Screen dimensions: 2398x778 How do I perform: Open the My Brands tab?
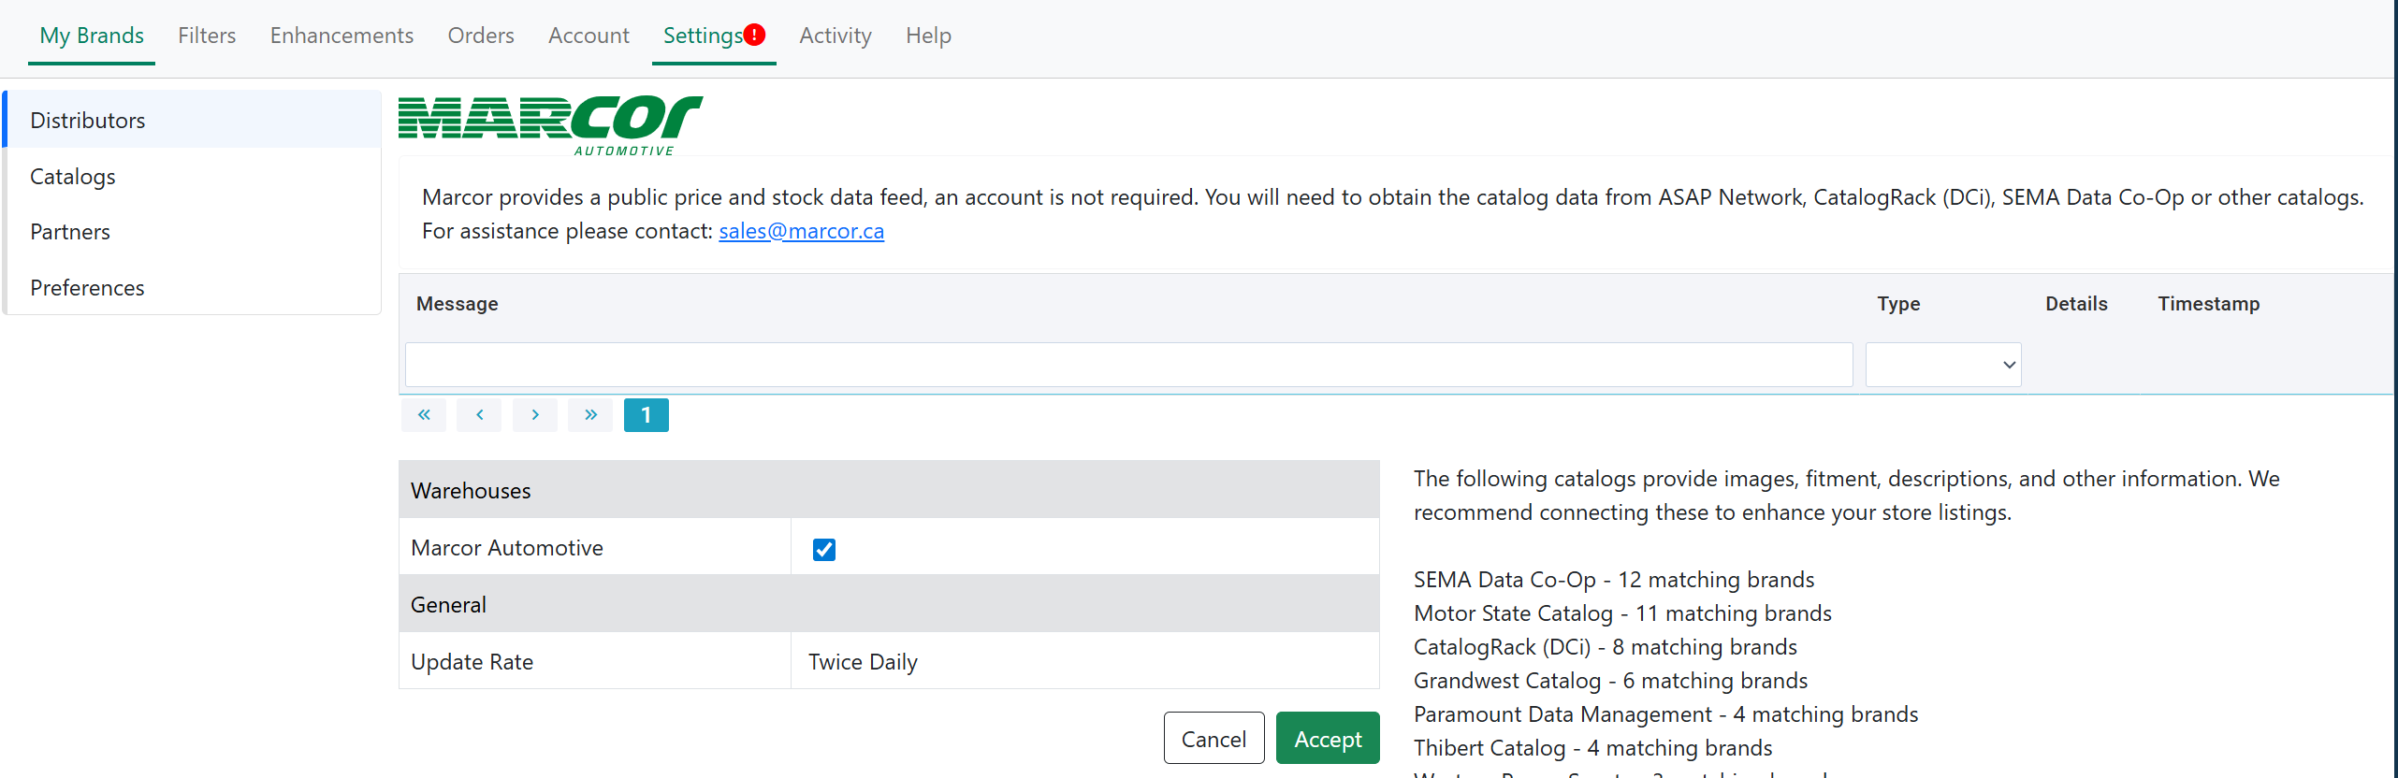click(92, 36)
